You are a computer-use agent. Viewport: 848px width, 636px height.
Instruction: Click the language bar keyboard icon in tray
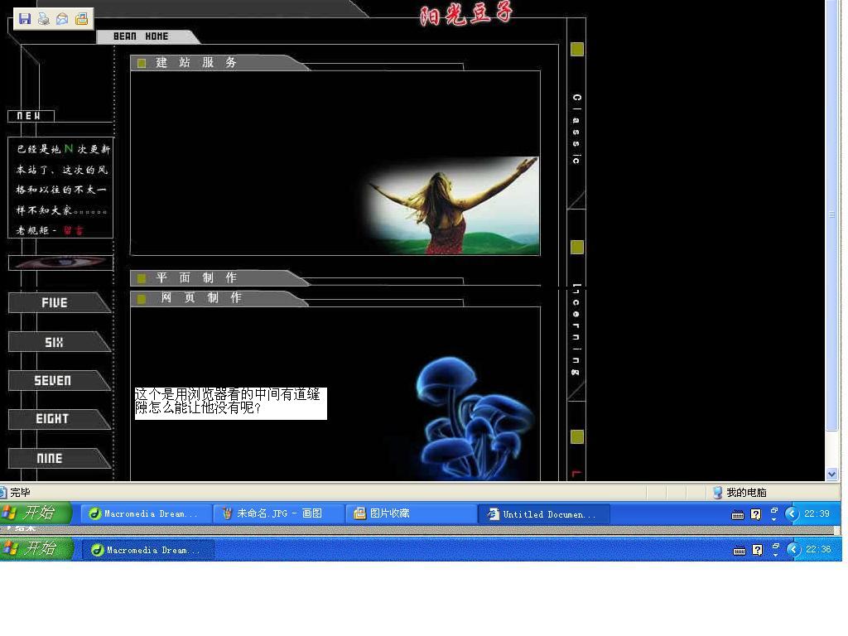tap(737, 514)
